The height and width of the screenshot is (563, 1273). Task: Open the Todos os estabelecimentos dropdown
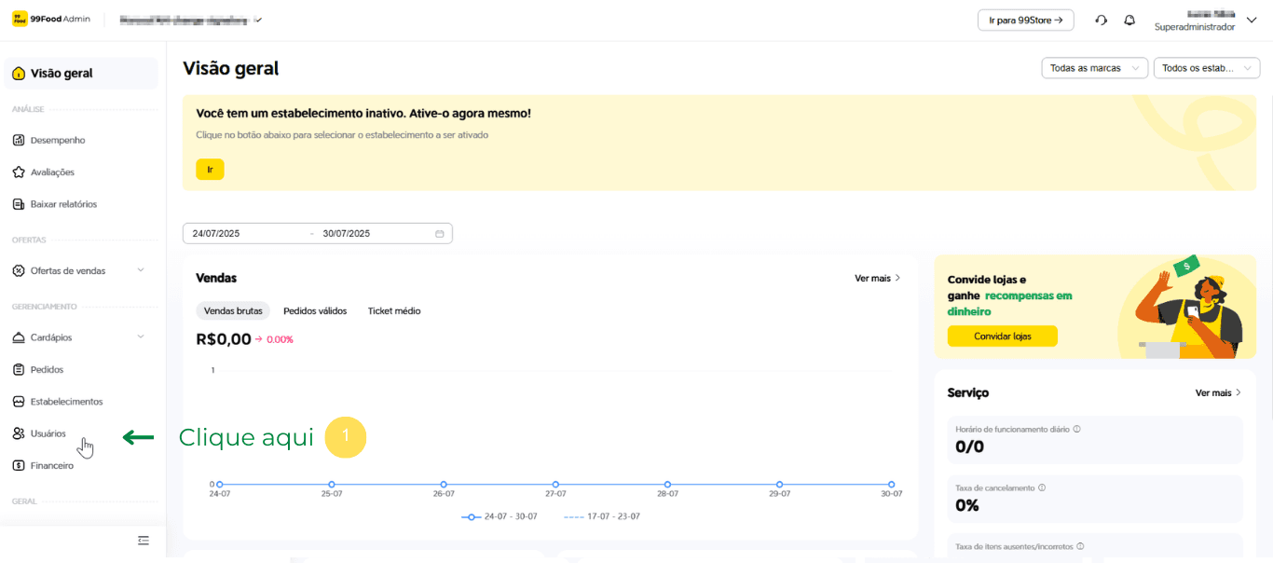pyautogui.click(x=1206, y=68)
